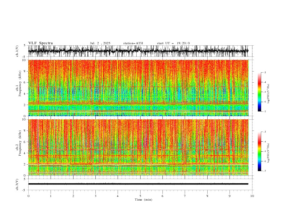Click the "ch.2 Frequency (kHz)" axis label
This screenshot has height=220, width=284.
[19, 143]
